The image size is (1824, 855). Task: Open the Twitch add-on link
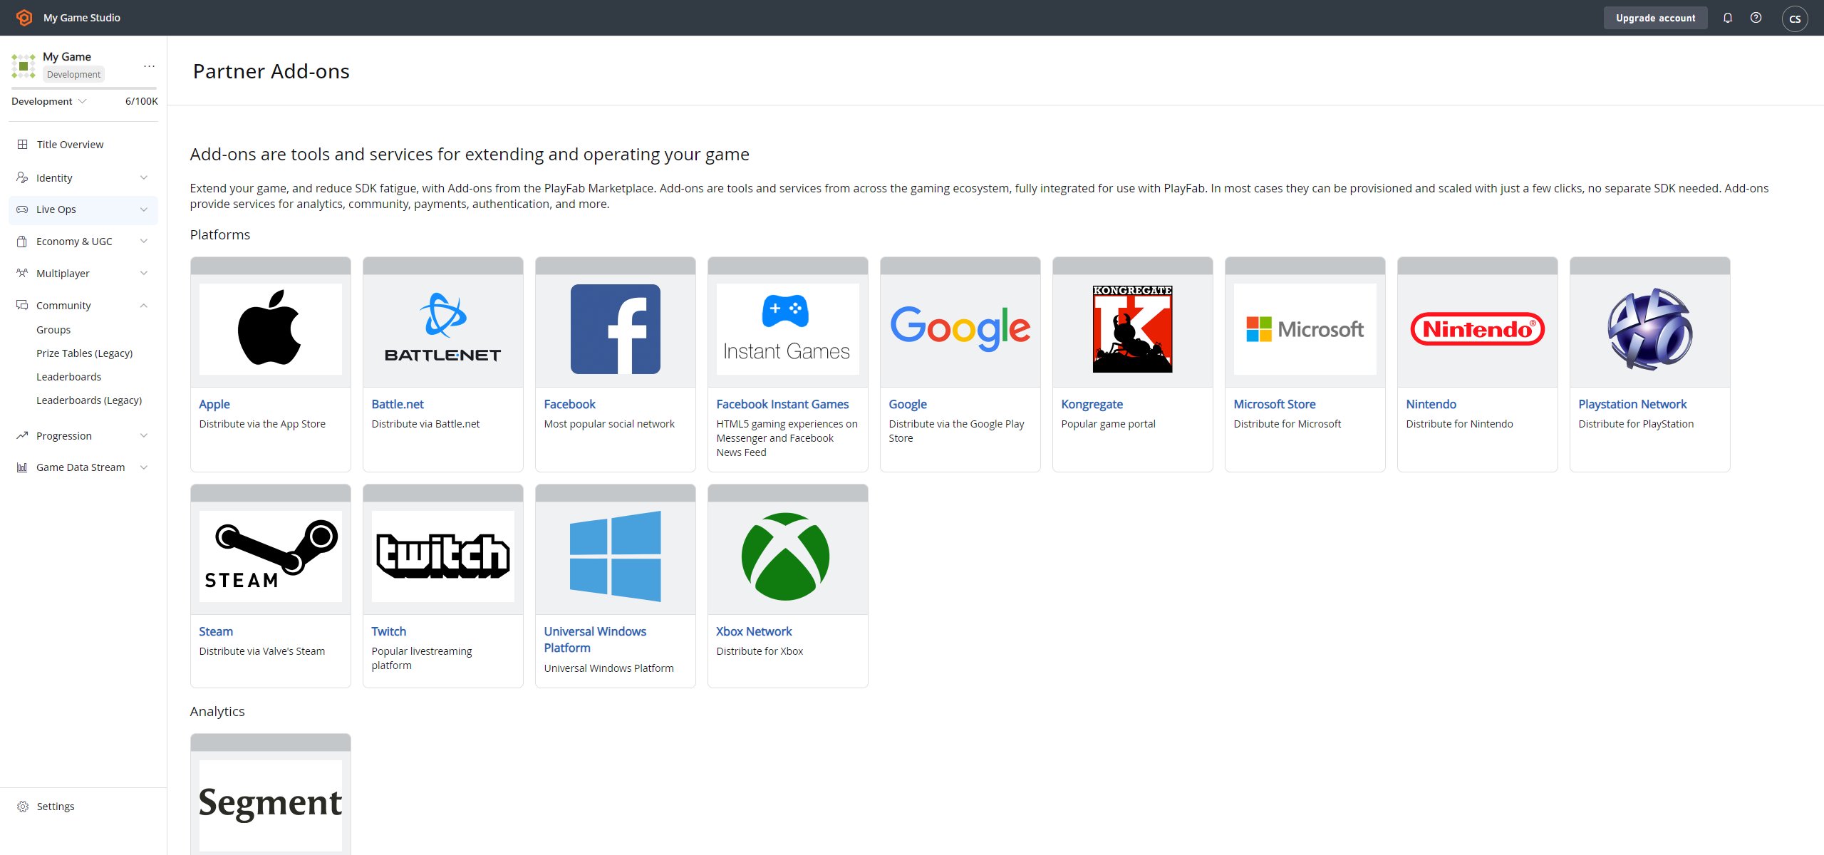click(x=389, y=631)
